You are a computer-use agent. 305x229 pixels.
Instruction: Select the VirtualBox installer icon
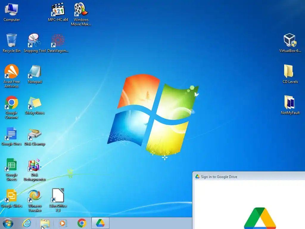click(290, 43)
